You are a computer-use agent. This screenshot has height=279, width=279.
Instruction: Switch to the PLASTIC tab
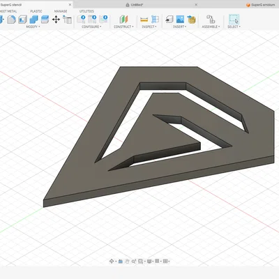click(x=36, y=11)
